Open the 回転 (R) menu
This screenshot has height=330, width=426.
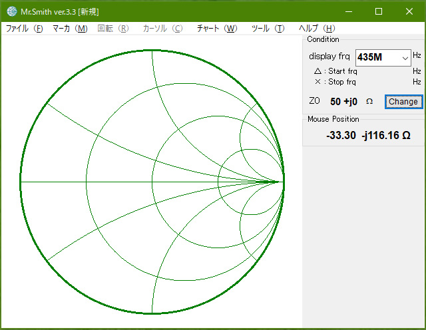click(113, 29)
